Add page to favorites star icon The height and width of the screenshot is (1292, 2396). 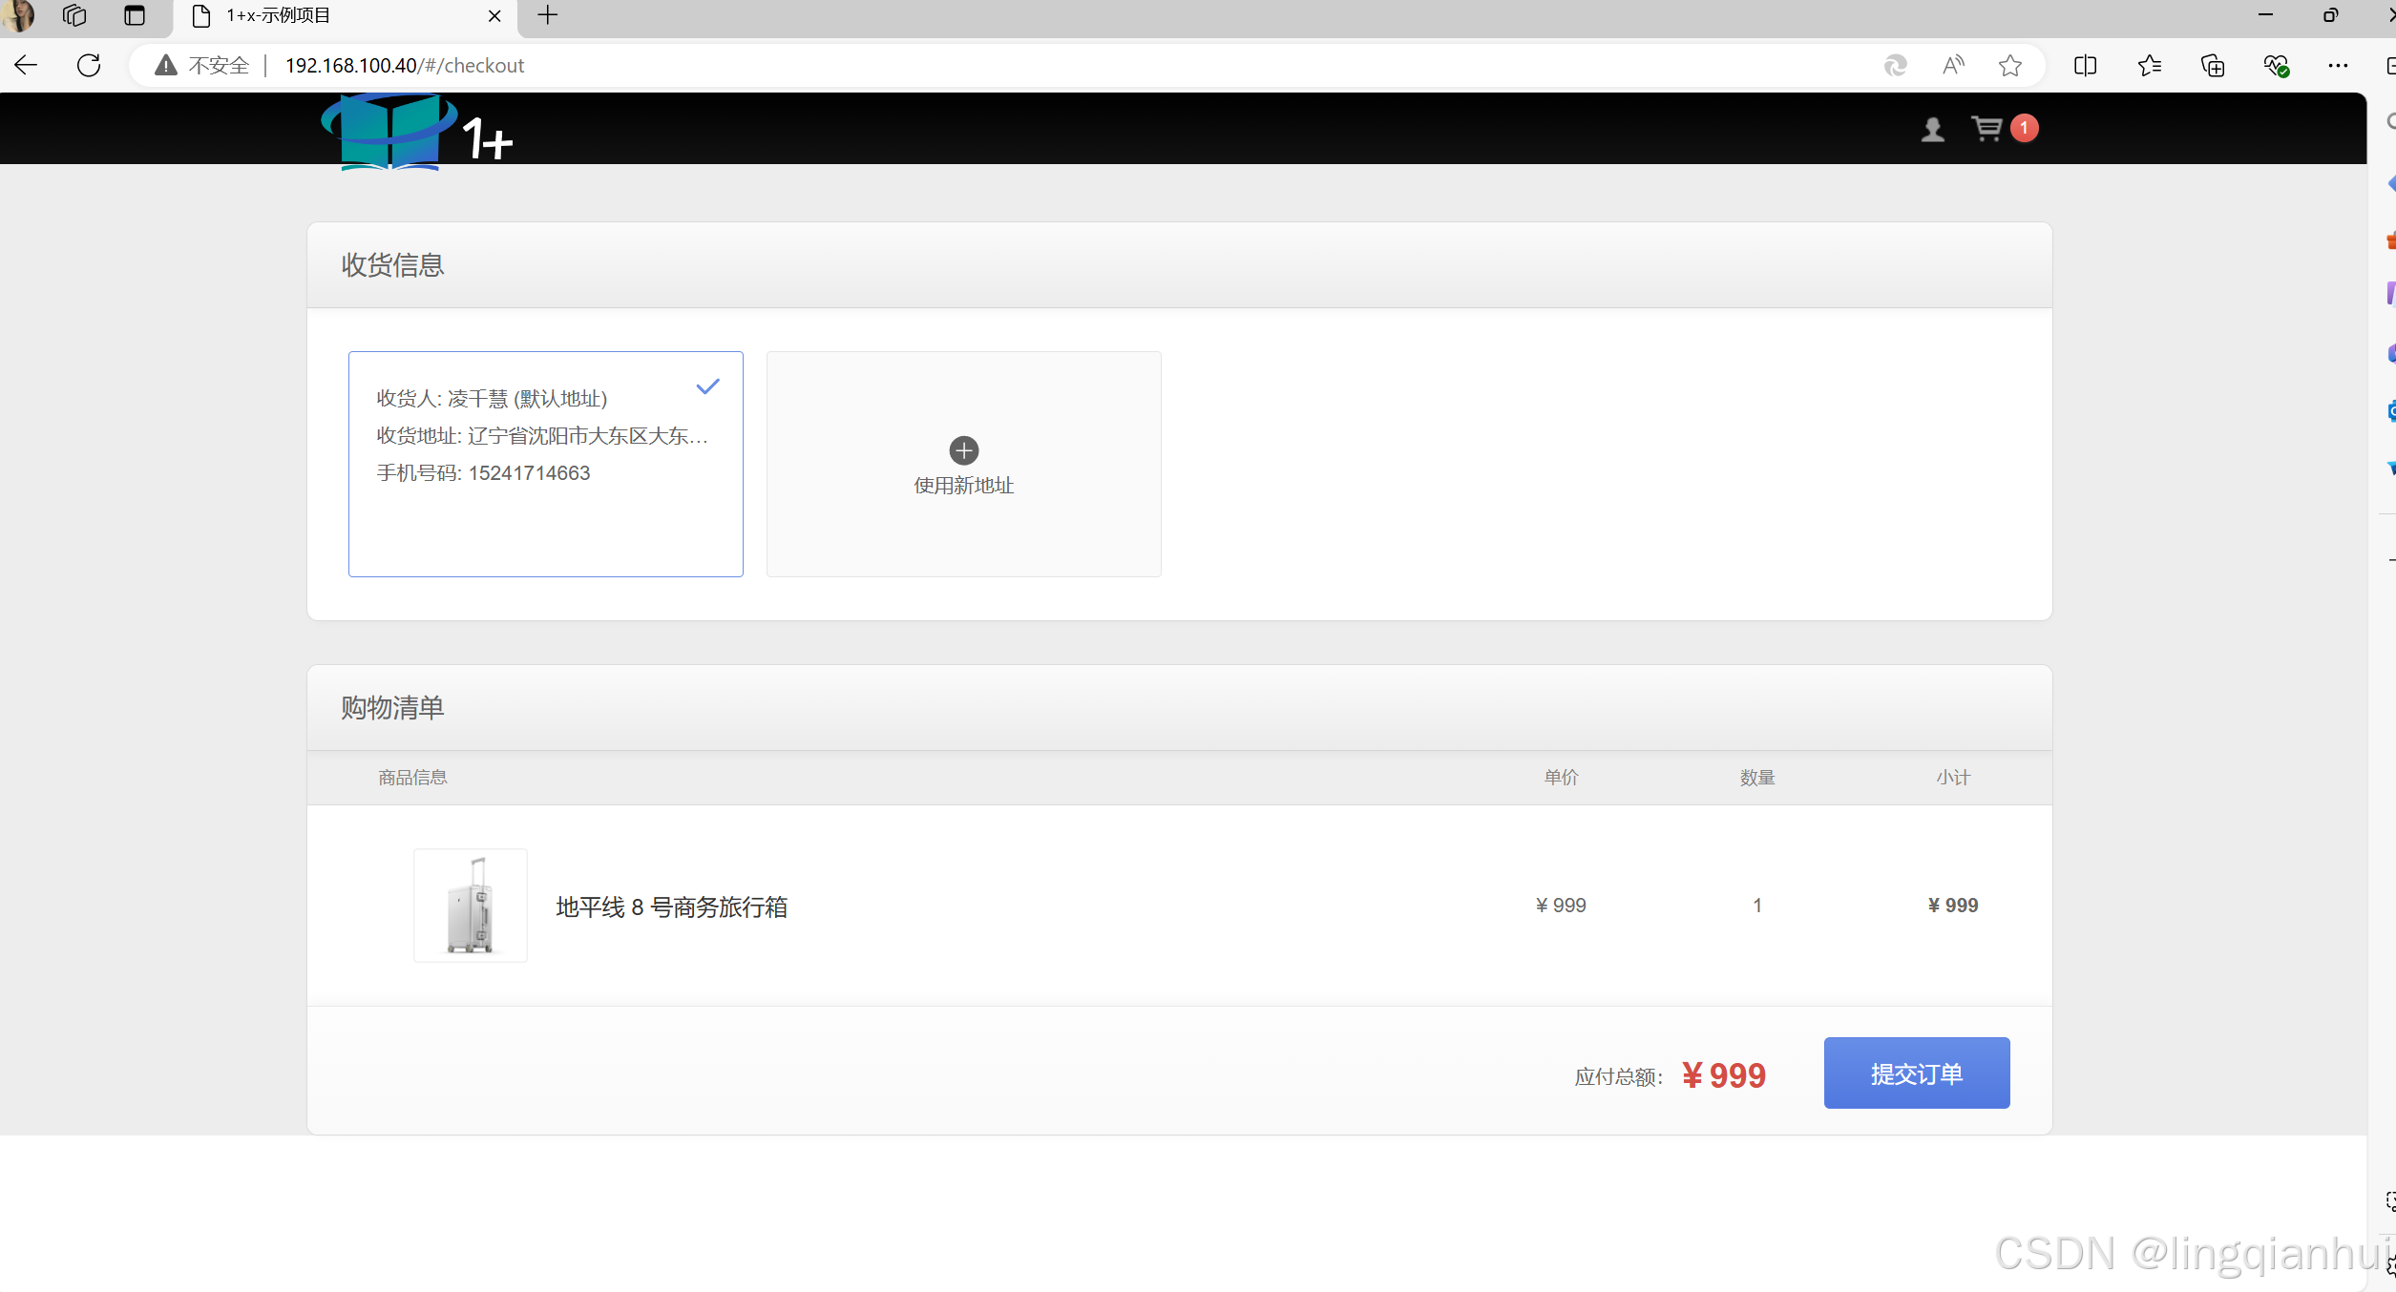(2009, 65)
